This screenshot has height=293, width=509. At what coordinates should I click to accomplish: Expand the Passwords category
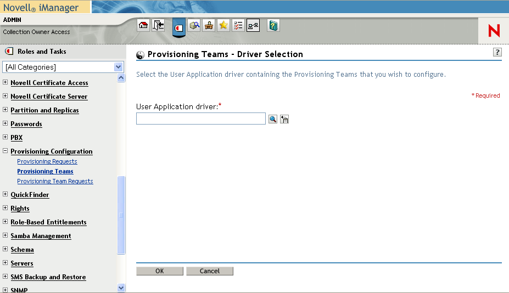click(5, 123)
